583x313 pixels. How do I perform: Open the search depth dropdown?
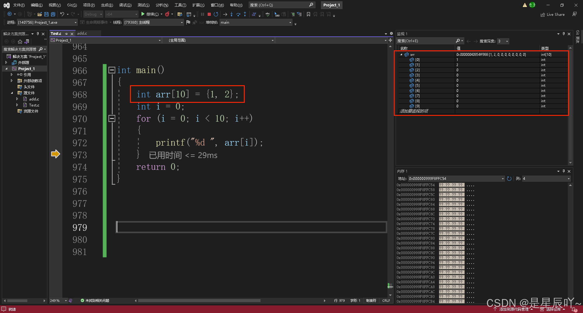coord(503,41)
